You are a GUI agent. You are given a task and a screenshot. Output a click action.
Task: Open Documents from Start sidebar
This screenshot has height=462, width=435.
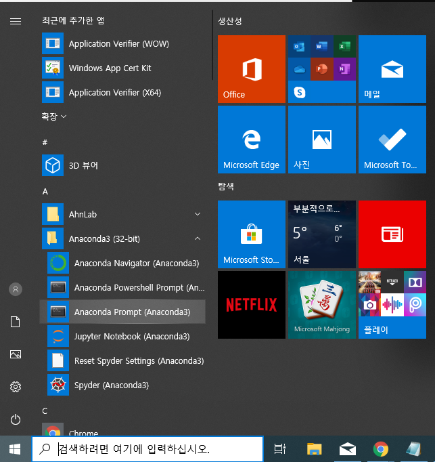point(16,322)
